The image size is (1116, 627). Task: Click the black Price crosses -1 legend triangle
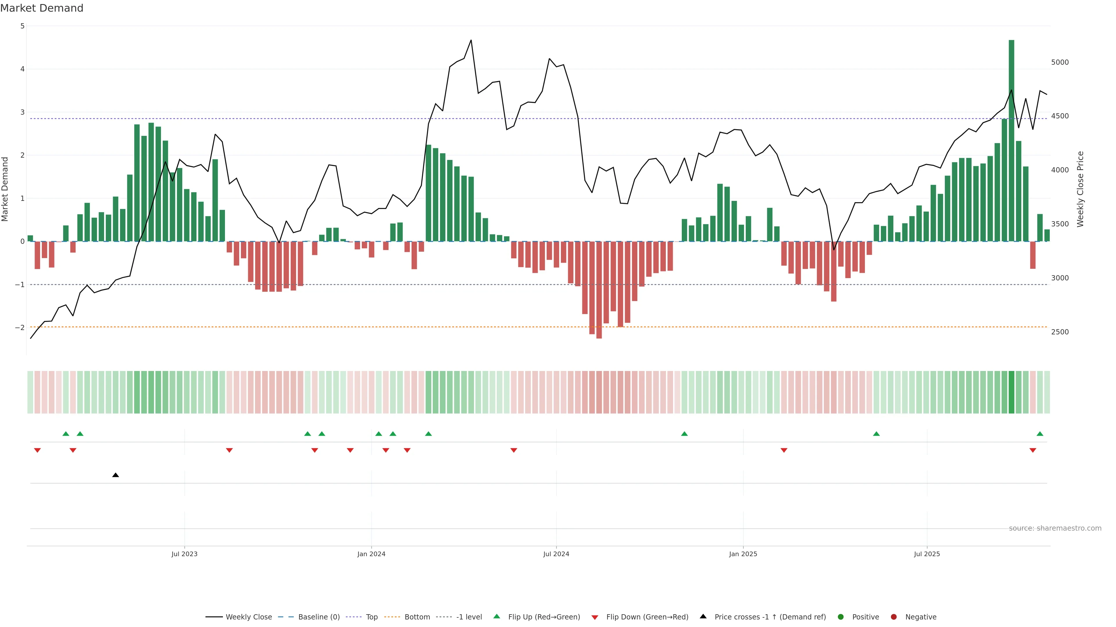tap(703, 617)
